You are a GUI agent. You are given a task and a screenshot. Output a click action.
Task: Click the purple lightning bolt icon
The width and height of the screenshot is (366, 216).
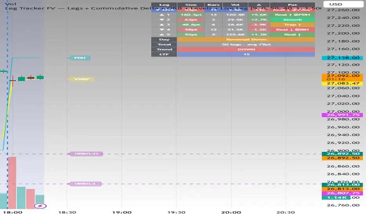[40, 206]
